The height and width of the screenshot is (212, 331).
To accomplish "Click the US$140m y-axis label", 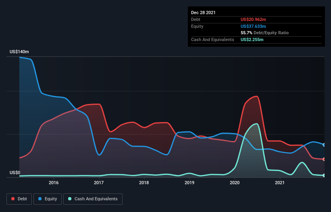I will click(19, 52).
